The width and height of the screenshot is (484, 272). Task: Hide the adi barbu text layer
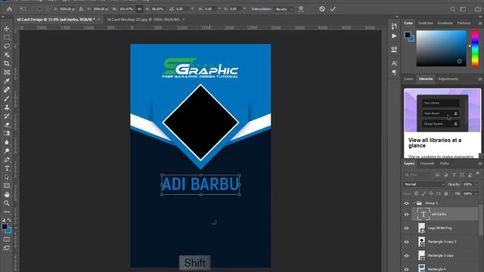coord(406,215)
